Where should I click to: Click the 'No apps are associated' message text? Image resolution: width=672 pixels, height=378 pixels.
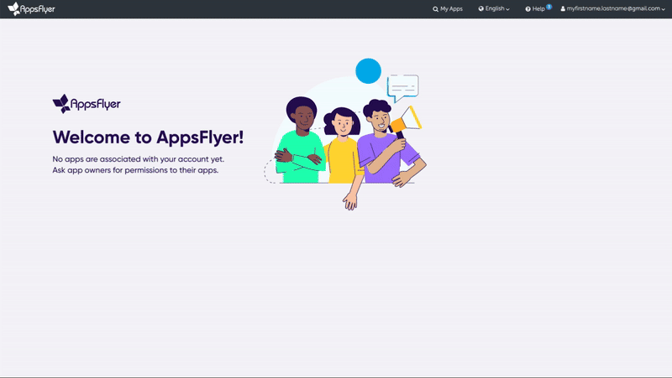tap(138, 158)
